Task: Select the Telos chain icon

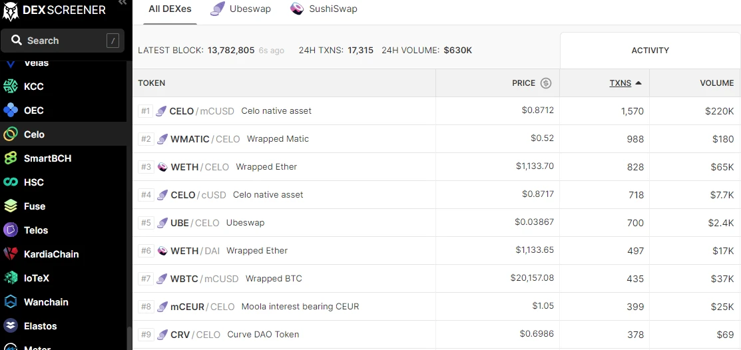Action: [11, 230]
